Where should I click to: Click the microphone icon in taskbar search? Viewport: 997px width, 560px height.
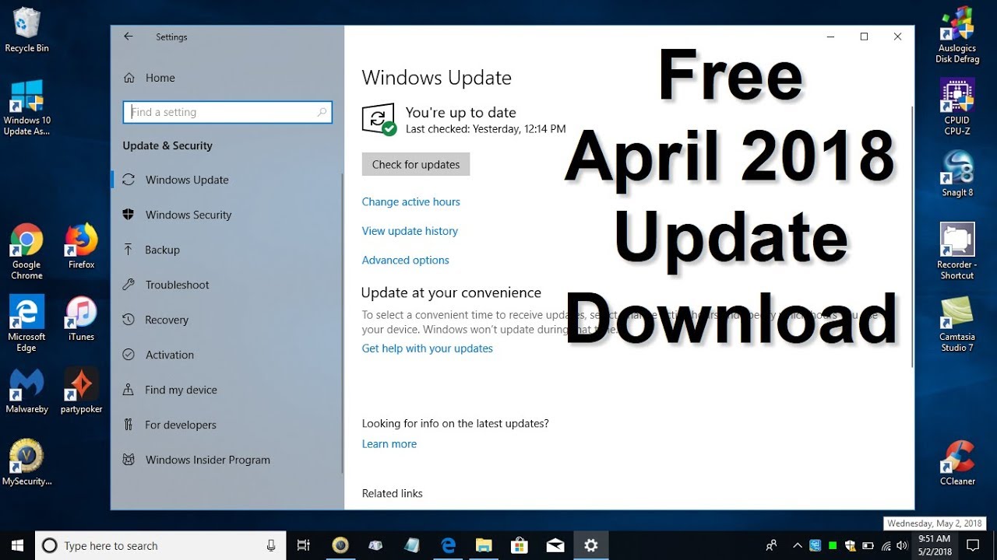(x=270, y=545)
